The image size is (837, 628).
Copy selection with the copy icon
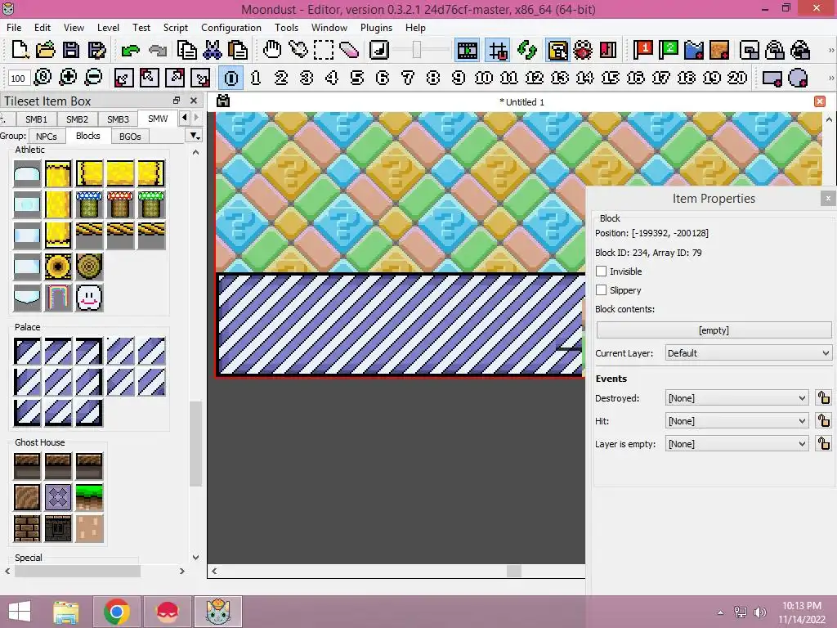(186, 50)
